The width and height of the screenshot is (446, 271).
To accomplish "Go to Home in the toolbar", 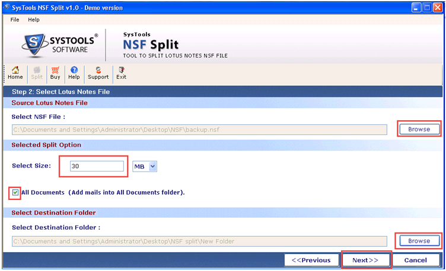I will 15,73.
